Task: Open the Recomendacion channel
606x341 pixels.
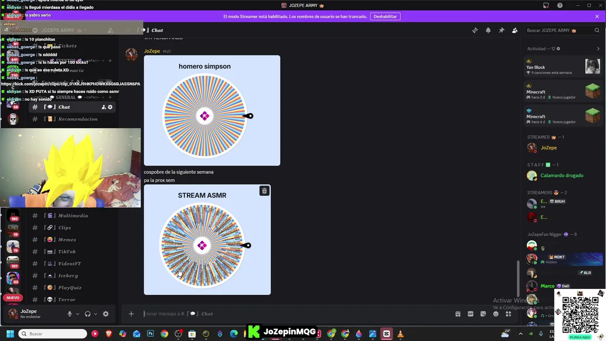Action: coord(72,119)
